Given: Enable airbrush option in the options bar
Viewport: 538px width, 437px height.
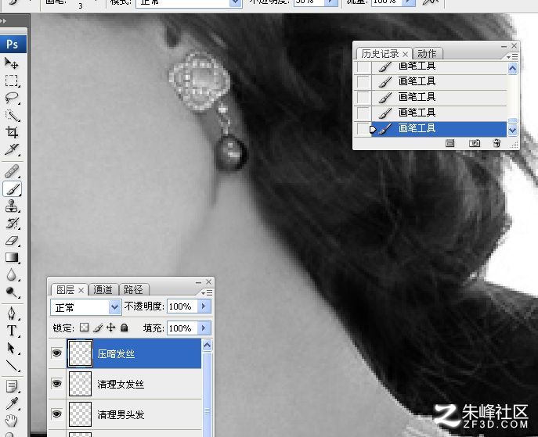Looking at the screenshot, I should (430, 2).
